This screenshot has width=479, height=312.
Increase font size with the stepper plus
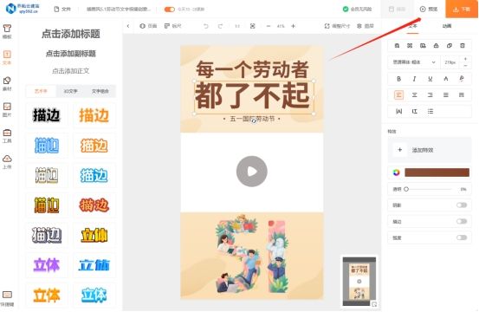tap(465, 59)
